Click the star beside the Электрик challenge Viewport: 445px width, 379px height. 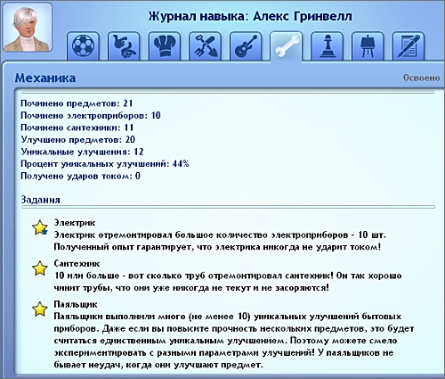pyautogui.click(x=40, y=227)
